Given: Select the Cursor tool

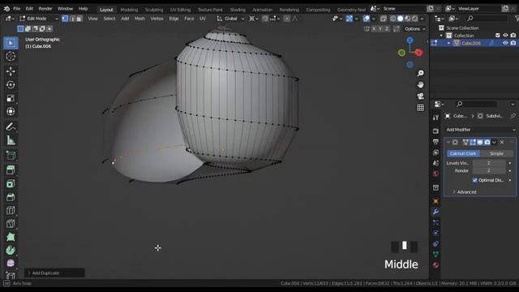Looking at the screenshot, I should [x=11, y=56].
